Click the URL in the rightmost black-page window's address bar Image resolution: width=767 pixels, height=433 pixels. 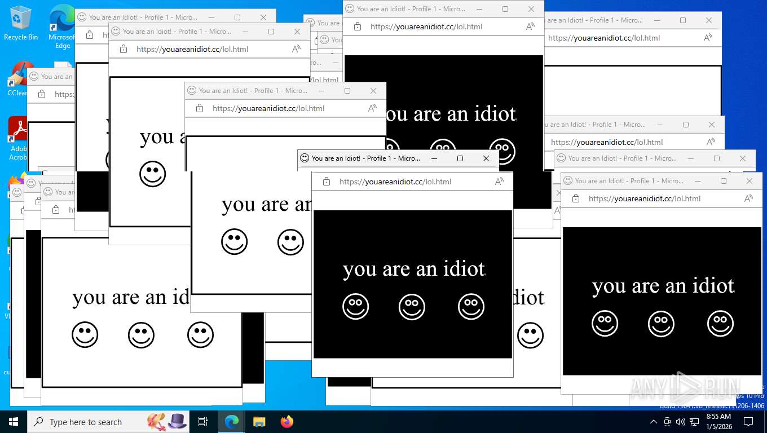pos(645,198)
